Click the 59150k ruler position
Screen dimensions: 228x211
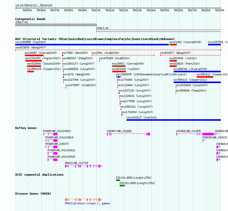165,10
